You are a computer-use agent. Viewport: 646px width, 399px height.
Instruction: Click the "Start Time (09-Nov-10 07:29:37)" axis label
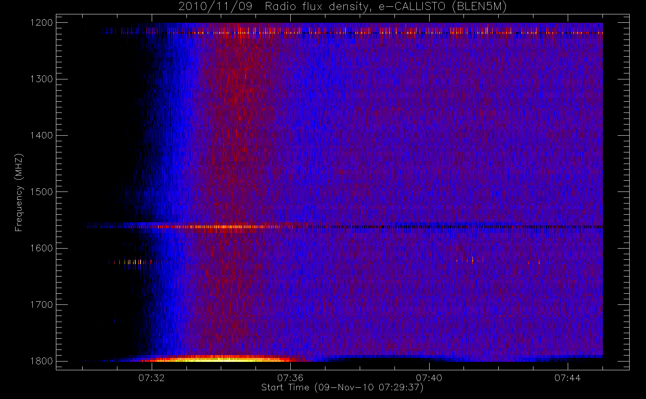click(342, 387)
